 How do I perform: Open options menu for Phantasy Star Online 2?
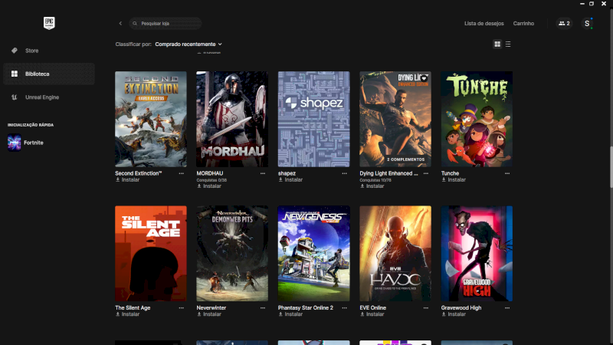coord(344,308)
